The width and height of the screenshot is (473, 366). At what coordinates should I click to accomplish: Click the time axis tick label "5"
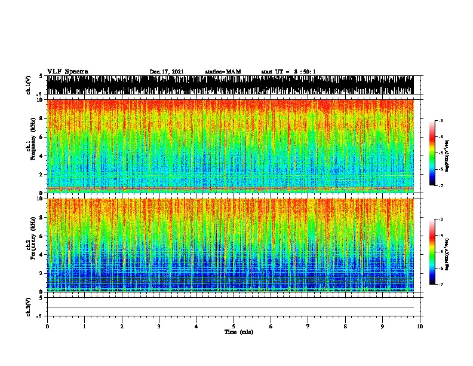(x=234, y=327)
